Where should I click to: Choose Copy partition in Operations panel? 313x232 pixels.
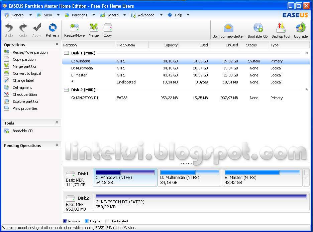pyautogui.click(x=24, y=59)
